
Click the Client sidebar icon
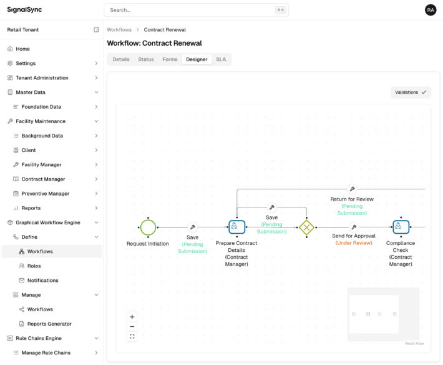click(16, 150)
